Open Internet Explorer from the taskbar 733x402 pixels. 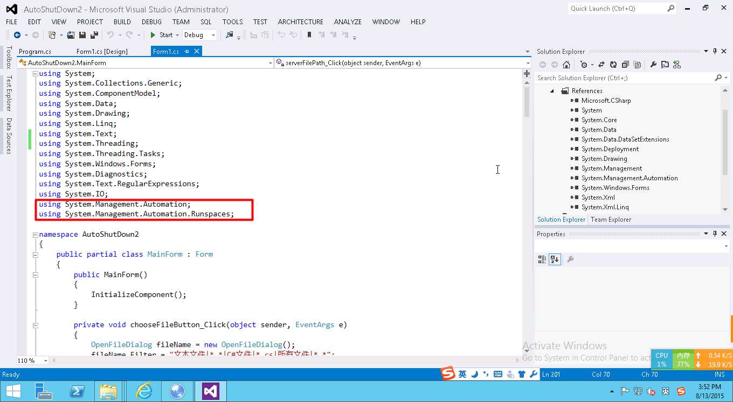(144, 391)
